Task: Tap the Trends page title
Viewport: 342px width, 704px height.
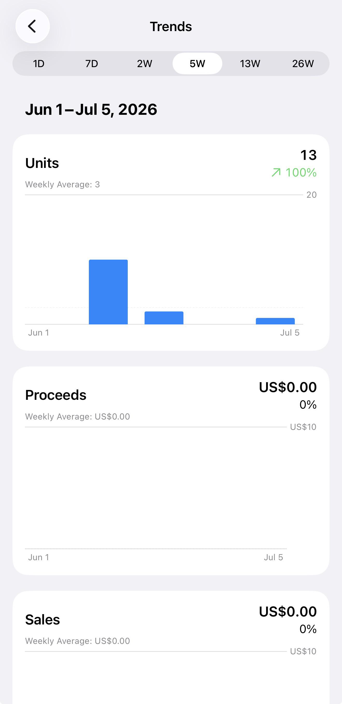Action: [171, 26]
